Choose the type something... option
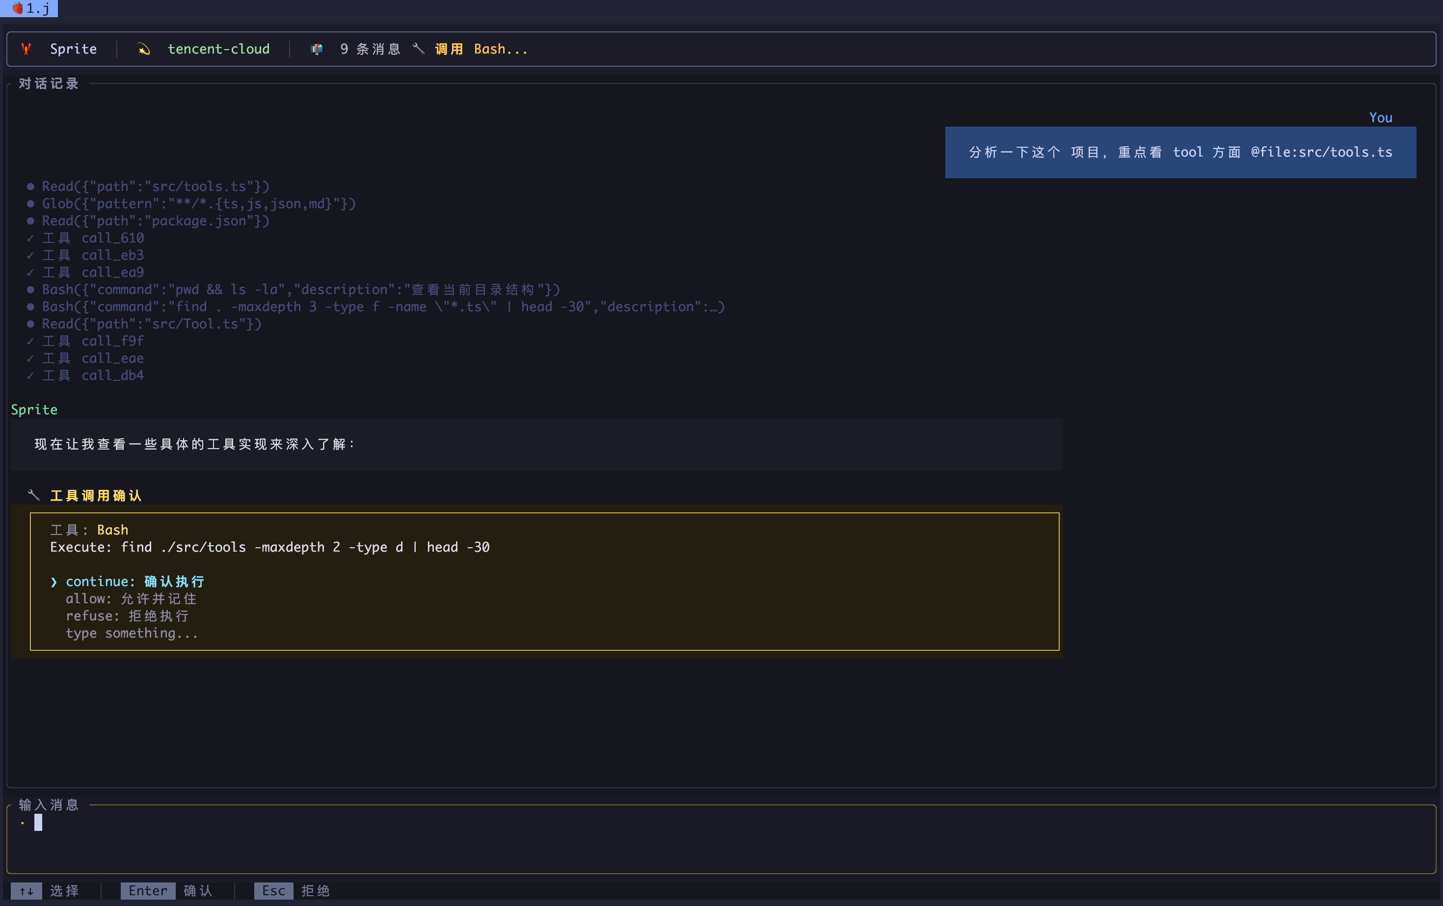This screenshot has height=906, width=1443. click(x=131, y=633)
